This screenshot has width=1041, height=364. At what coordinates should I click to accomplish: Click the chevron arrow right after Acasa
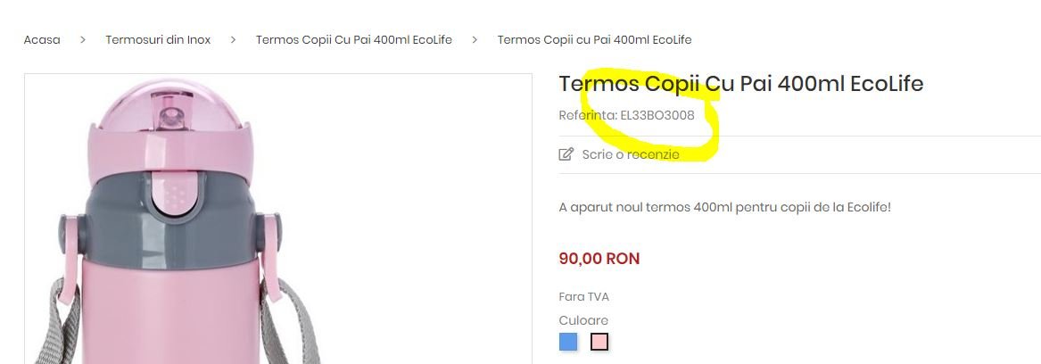pos(83,40)
